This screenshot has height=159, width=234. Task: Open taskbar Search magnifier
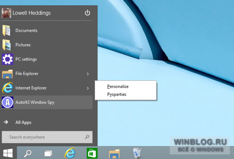28,153
